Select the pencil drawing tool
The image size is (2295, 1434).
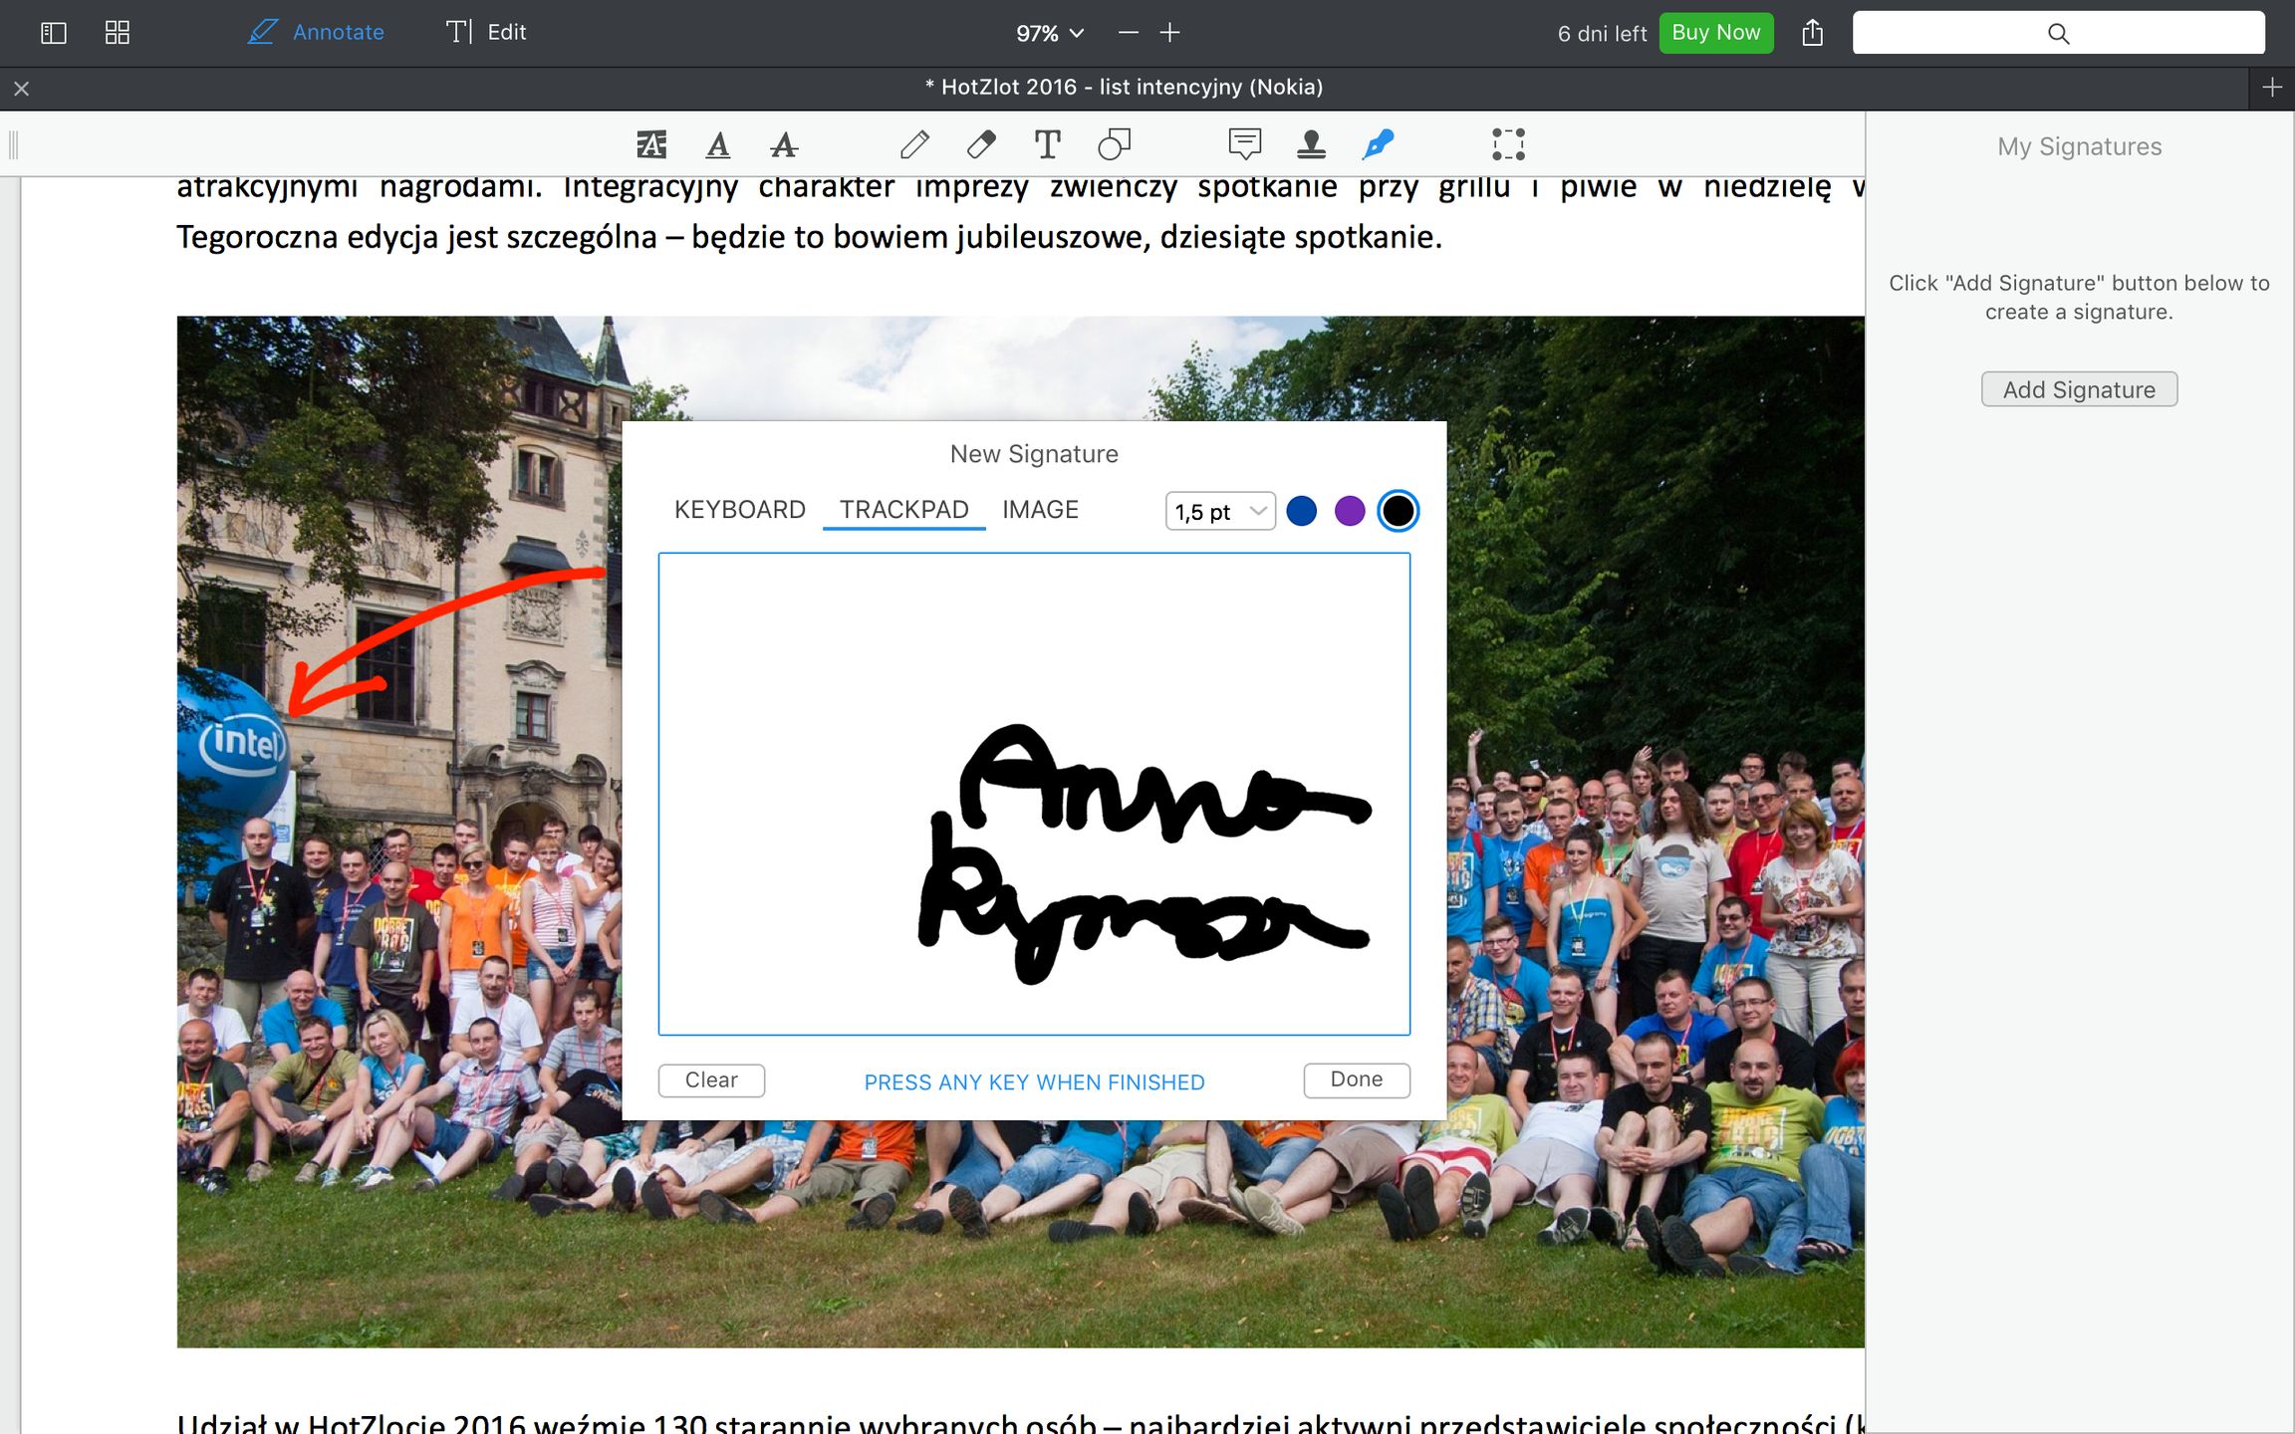pyautogui.click(x=914, y=144)
